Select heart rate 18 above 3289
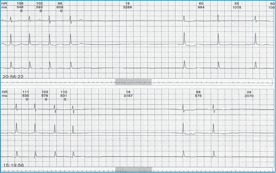 click(x=128, y=4)
